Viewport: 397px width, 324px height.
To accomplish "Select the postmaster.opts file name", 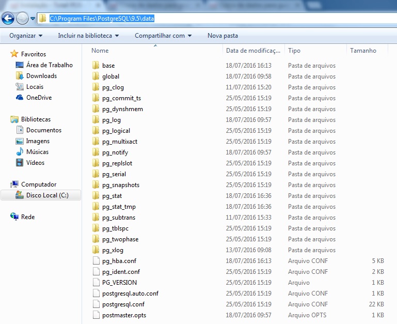I will (x=124, y=315).
